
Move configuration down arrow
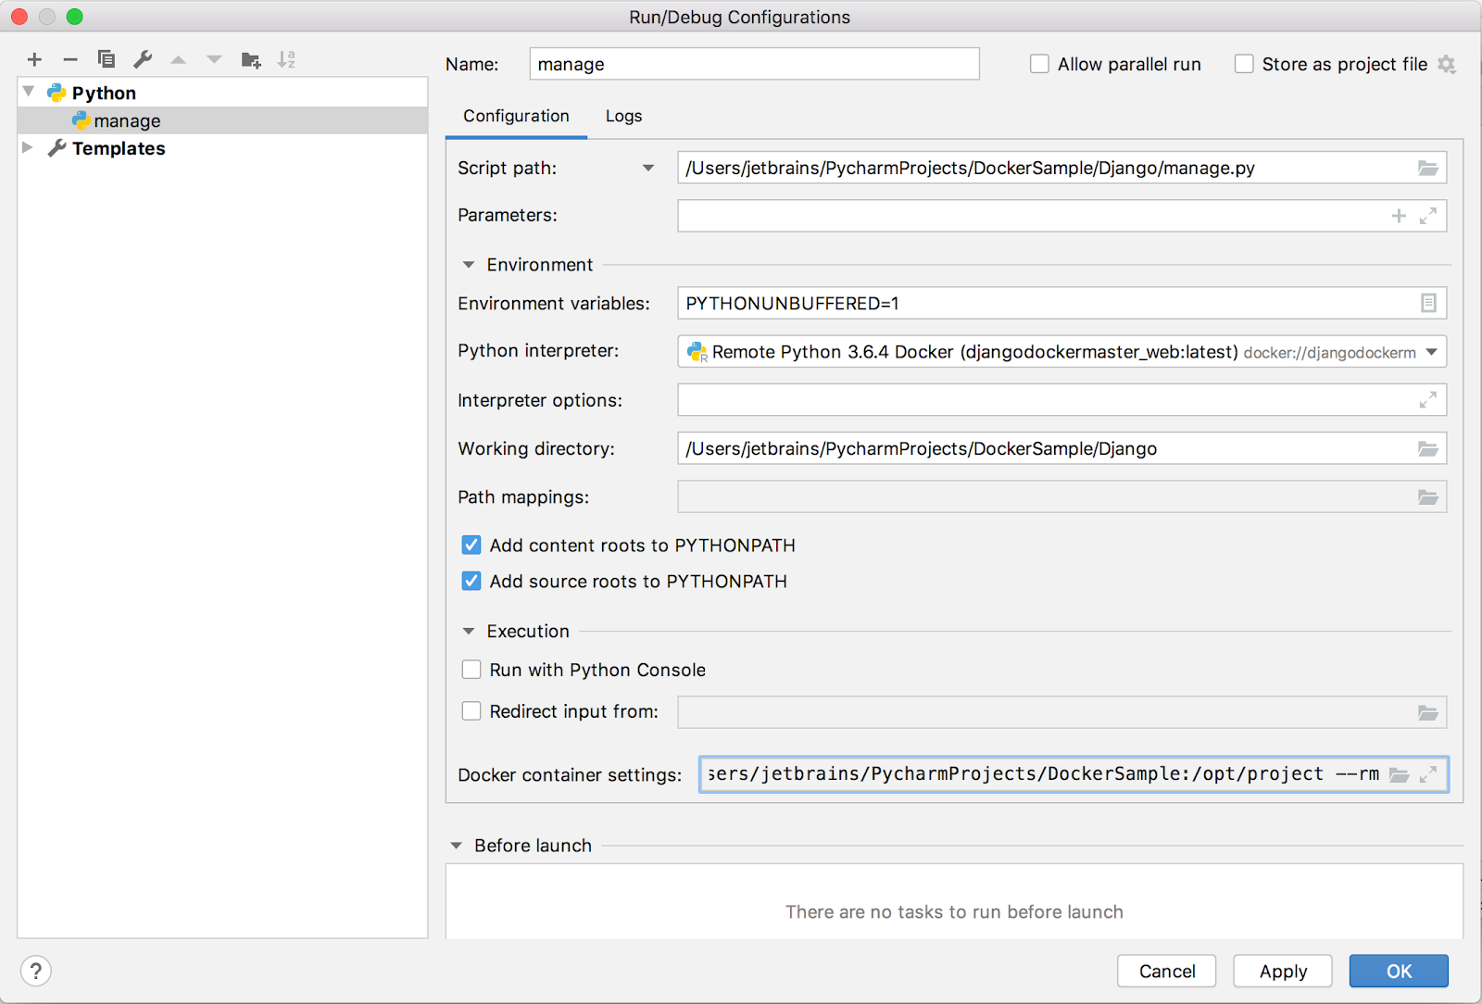[214, 59]
